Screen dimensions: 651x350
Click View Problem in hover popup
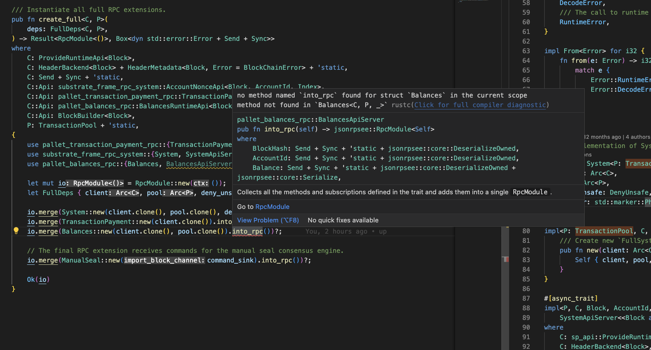point(268,220)
